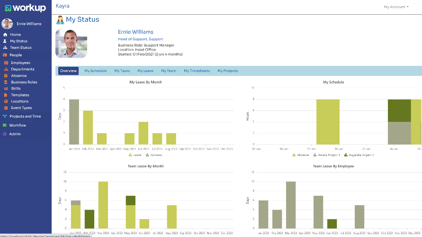Click Ernie Williams profile photo
Screen dimensions: 422x237
[72, 44]
